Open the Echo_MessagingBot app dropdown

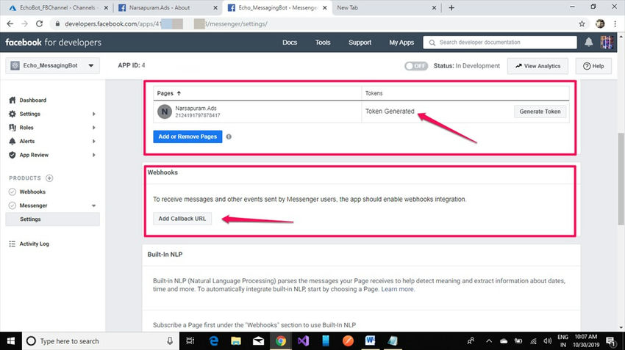(52, 65)
